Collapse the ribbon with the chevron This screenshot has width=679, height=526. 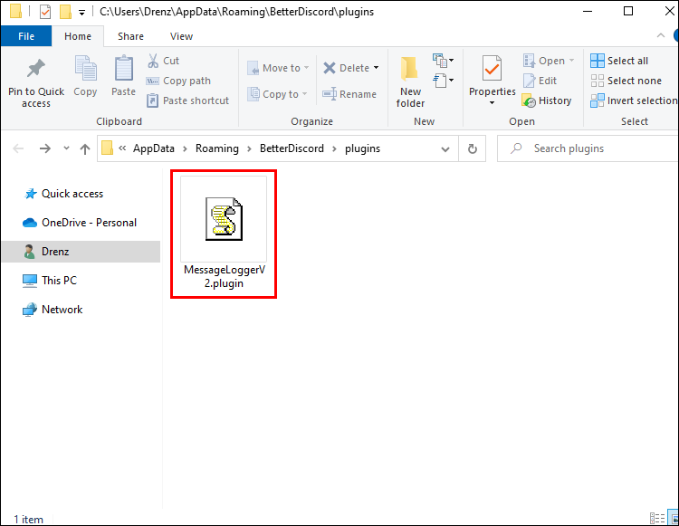pyautogui.click(x=660, y=35)
